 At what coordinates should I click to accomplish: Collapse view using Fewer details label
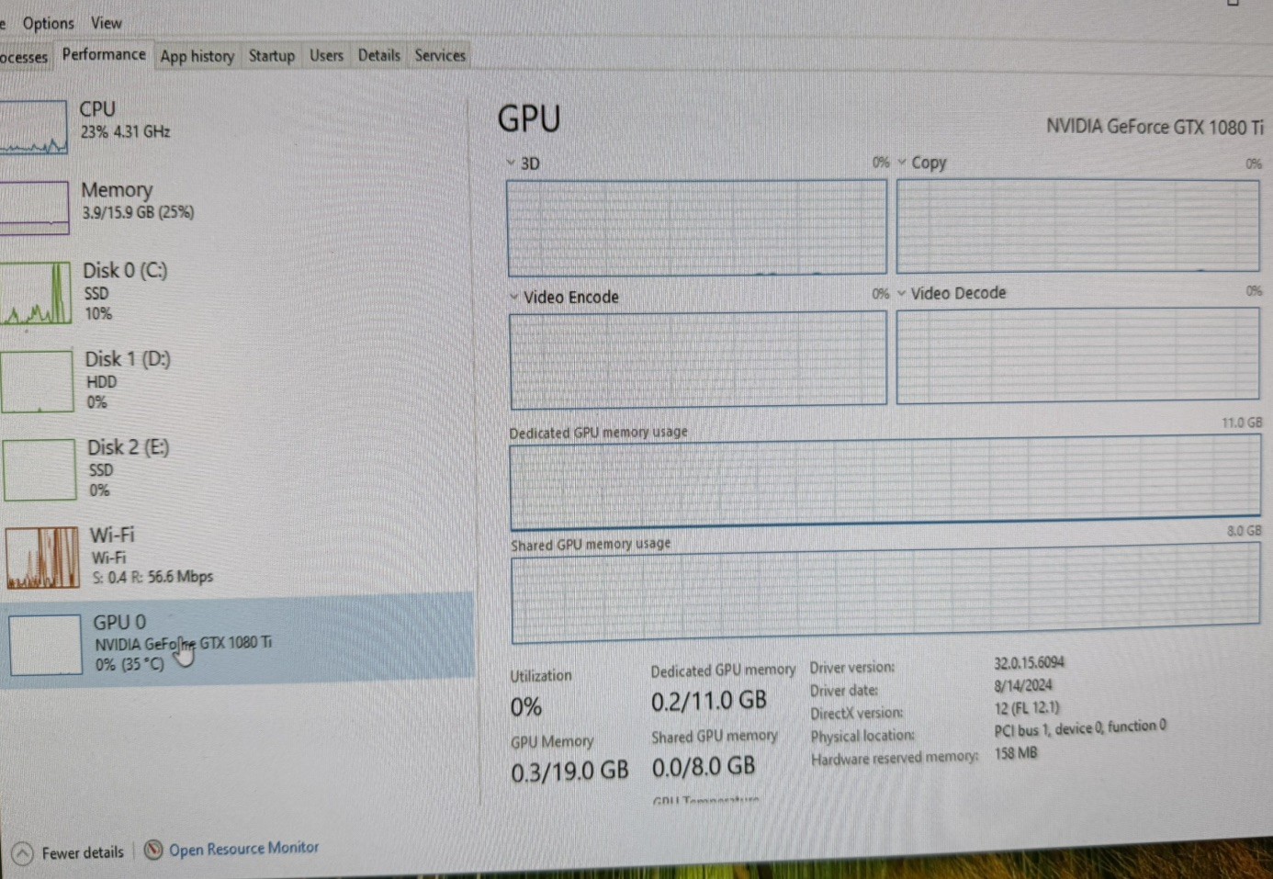(83, 853)
